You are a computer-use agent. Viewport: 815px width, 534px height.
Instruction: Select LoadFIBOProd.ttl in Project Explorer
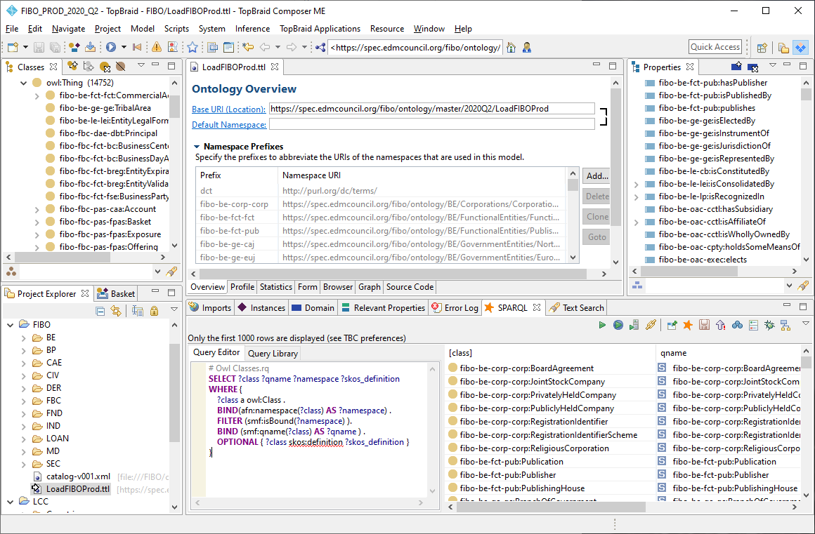pos(78,489)
